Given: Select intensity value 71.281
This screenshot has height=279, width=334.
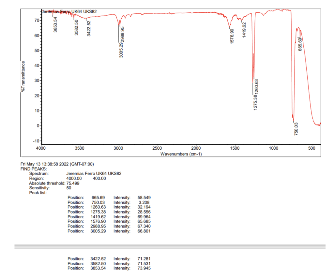Looking at the screenshot, I should coord(144,259).
